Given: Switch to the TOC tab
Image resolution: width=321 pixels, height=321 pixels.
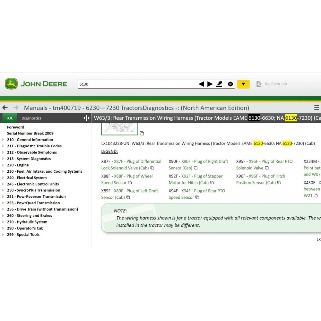Looking at the screenshot, I should [x=9, y=118].
